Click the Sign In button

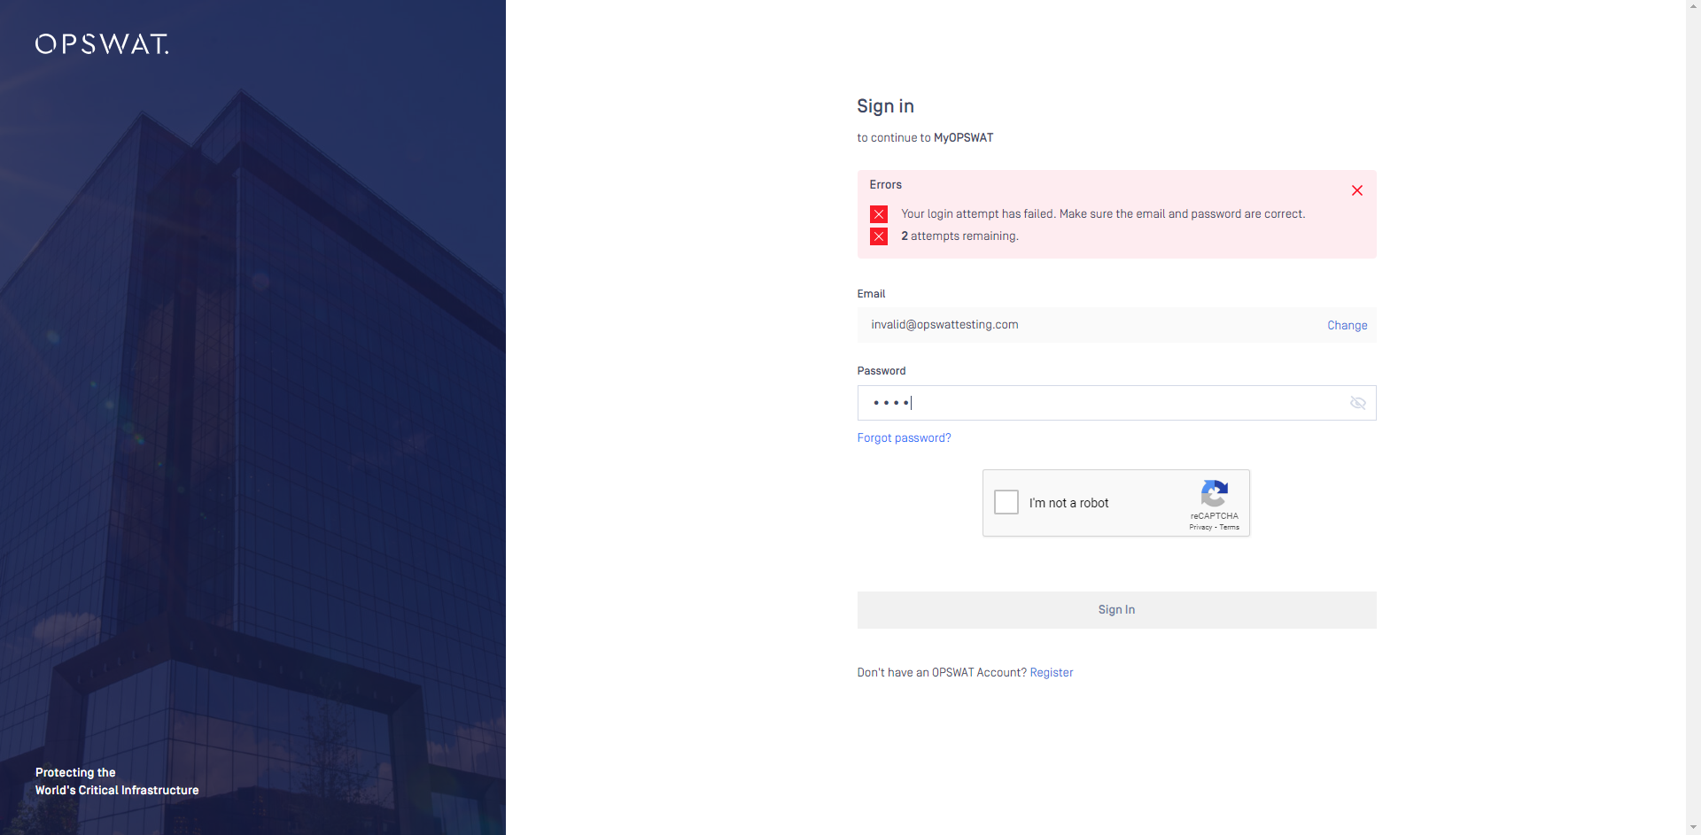point(1116,610)
